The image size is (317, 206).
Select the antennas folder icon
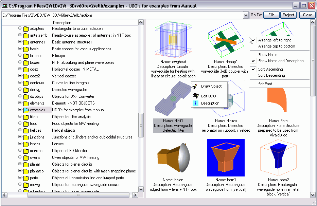point(26,42)
